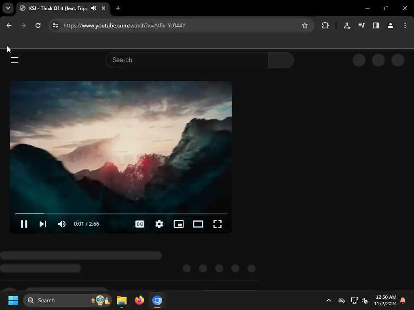This screenshot has height=310, width=414.
Task: Mute the video player volume
Action: (x=62, y=224)
